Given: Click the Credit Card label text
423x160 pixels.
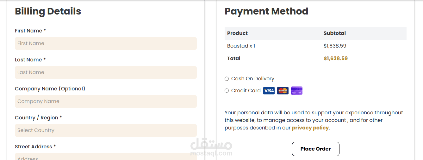Looking at the screenshot, I should pyautogui.click(x=246, y=91).
